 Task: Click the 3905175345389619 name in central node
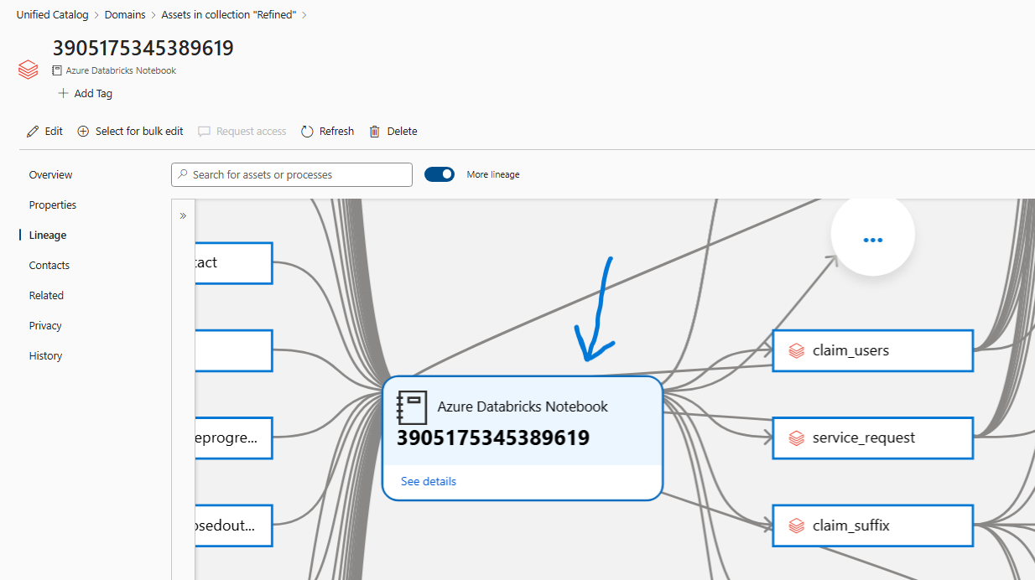pyautogui.click(x=493, y=438)
